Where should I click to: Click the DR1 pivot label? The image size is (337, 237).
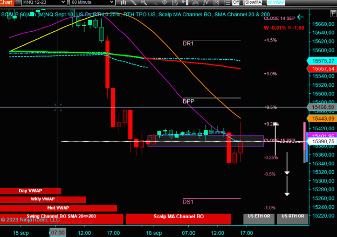pos(188,44)
